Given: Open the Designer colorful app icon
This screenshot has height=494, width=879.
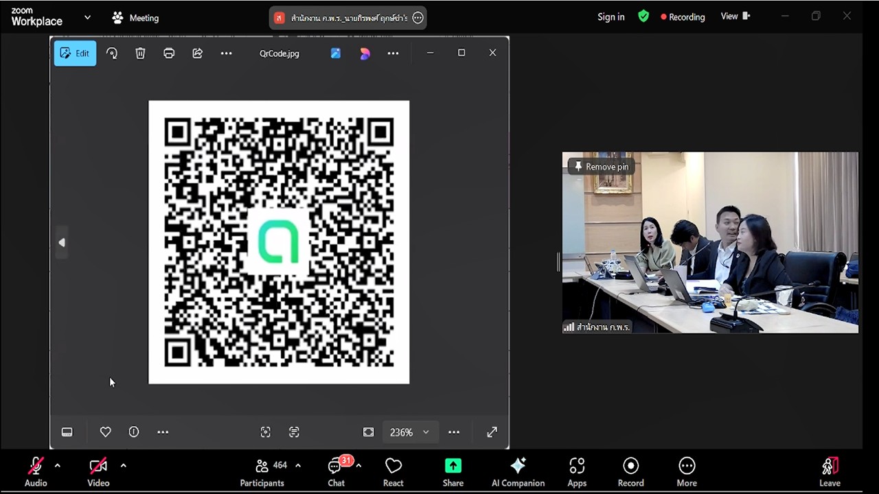Looking at the screenshot, I should point(365,54).
